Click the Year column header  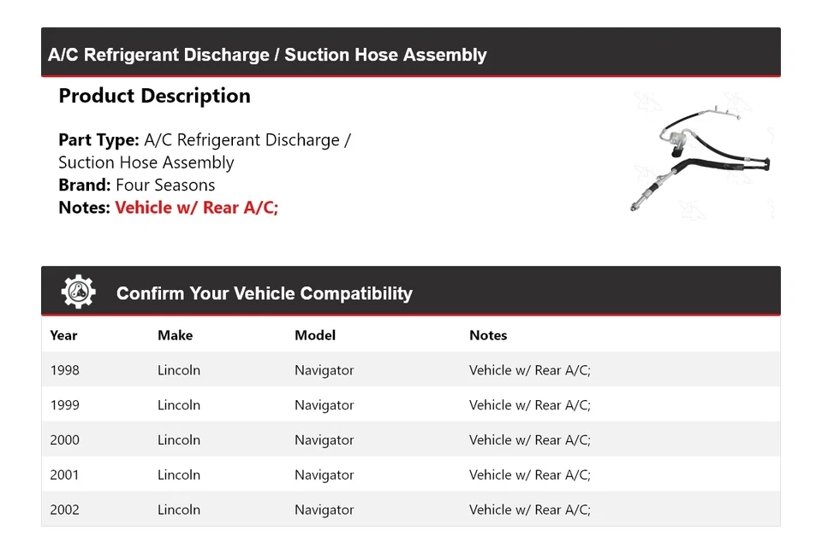coord(63,335)
